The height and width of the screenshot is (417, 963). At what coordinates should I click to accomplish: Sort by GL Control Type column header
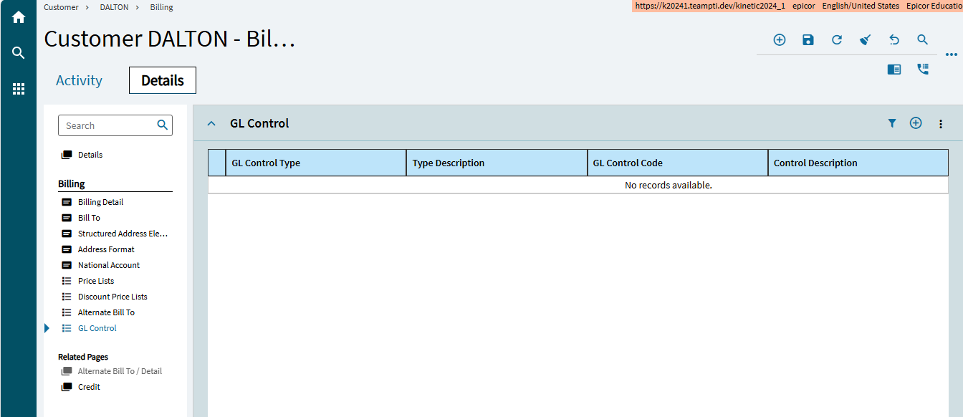point(316,163)
